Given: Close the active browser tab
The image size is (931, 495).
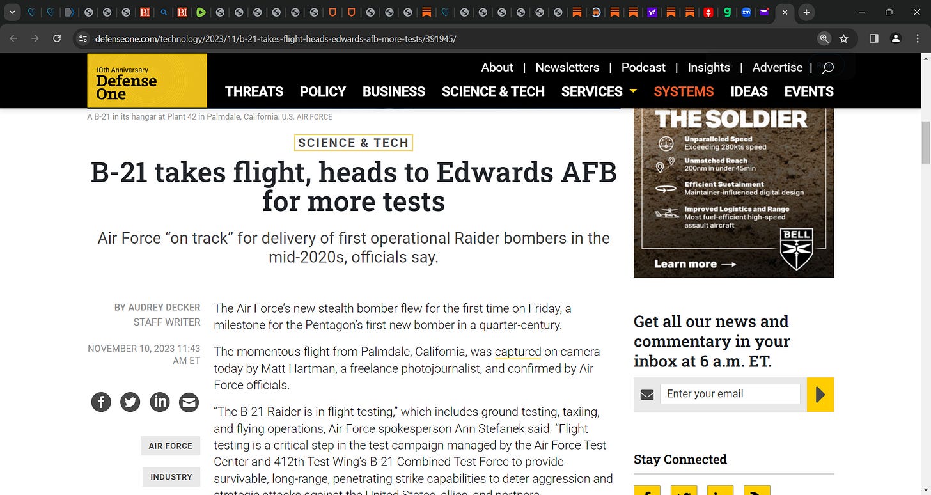Looking at the screenshot, I should click(x=785, y=12).
